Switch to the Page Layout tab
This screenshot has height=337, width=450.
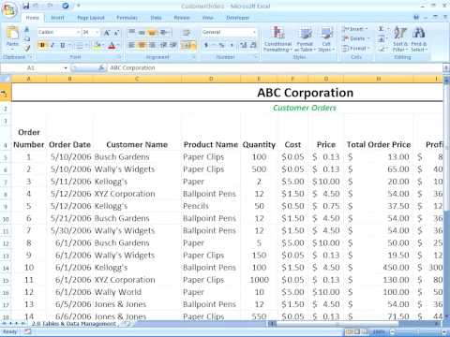[x=91, y=18]
